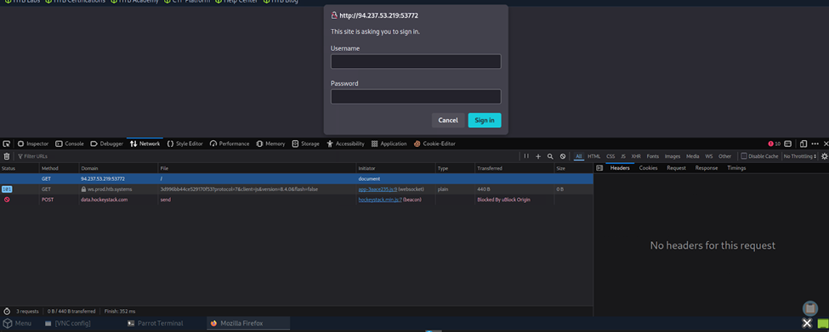Open the Performance tab
This screenshot has height=332, width=829.
230,143
